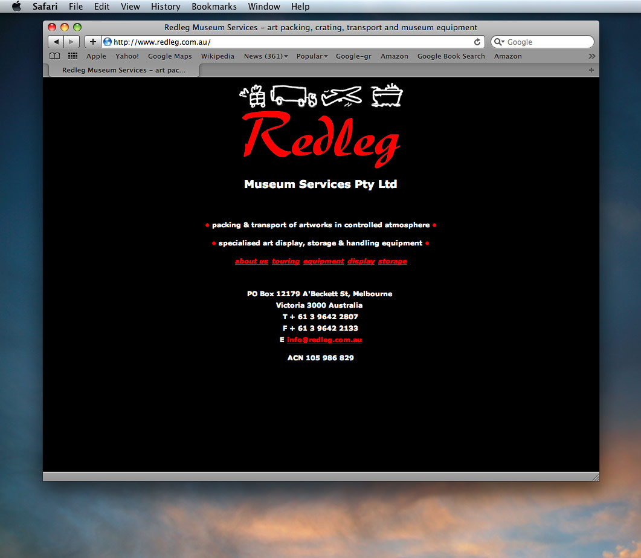Open the Google-gr bookmark
This screenshot has height=558, width=641.
(x=353, y=56)
